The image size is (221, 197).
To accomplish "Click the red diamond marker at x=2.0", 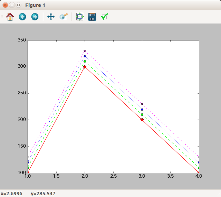I will pyautogui.click(x=85, y=67).
